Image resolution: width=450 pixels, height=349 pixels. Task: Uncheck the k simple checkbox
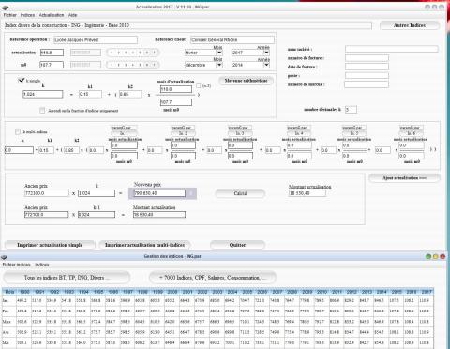[21, 80]
